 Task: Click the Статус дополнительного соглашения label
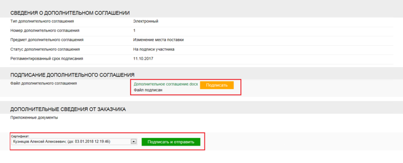coord(45,49)
